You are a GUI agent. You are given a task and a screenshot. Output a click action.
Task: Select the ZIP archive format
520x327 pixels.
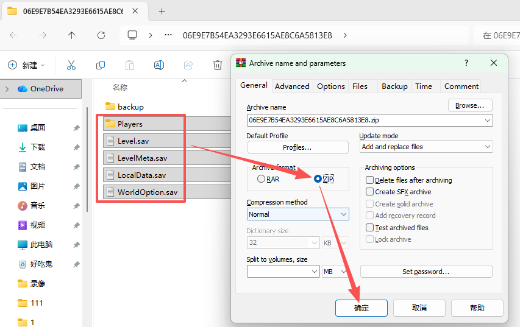click(318, 179)
